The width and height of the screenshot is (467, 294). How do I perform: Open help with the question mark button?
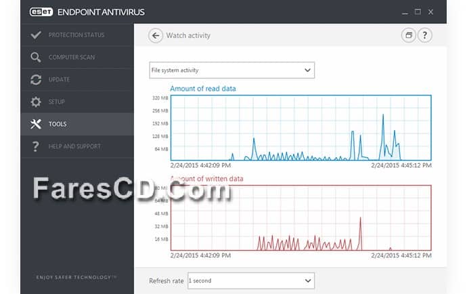point(425,35)
